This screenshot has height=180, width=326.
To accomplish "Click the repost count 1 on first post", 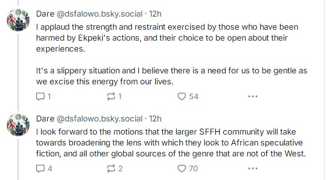I will [120, 97].
